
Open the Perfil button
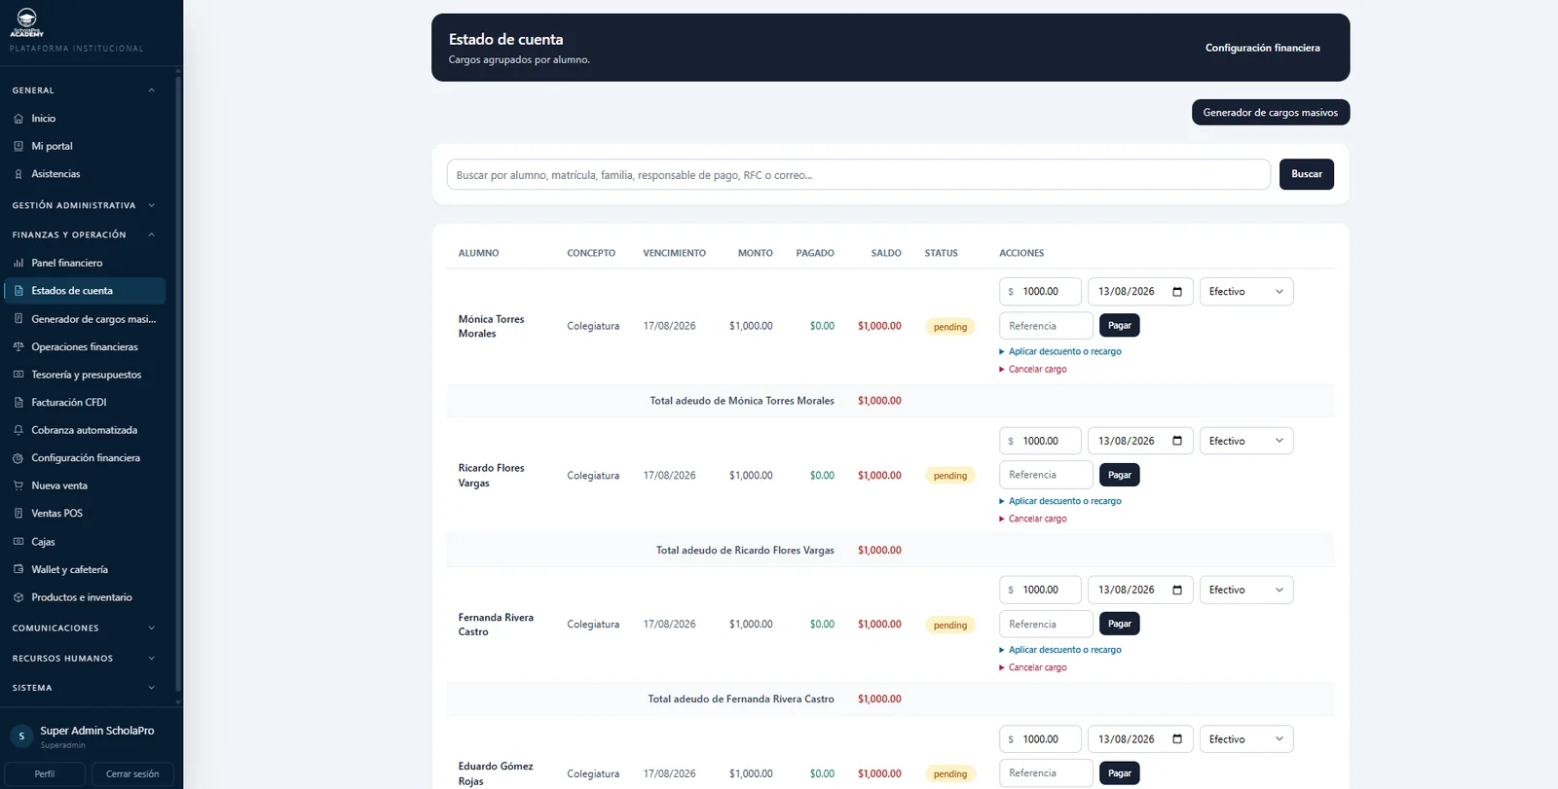pyautogui.click(x=45, y=774)
